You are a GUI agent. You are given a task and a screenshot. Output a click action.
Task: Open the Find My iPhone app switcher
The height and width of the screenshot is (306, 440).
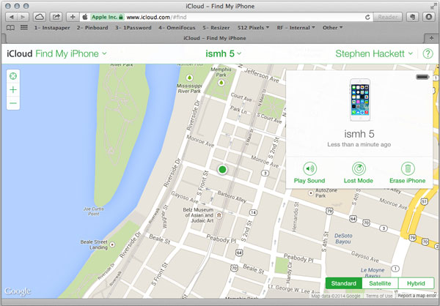(71, 53)
